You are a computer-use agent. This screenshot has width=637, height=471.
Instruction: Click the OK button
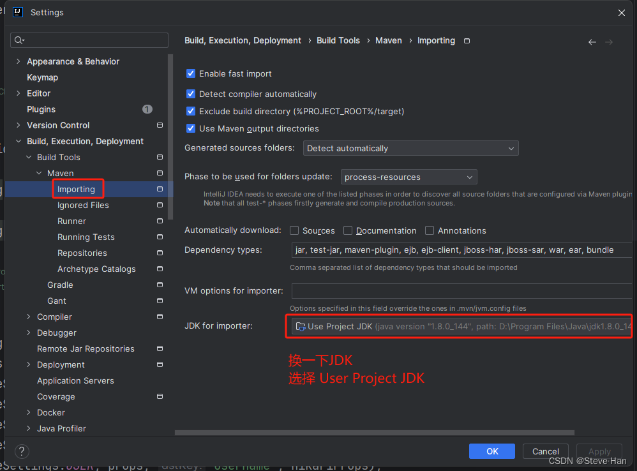coord(492,451)
